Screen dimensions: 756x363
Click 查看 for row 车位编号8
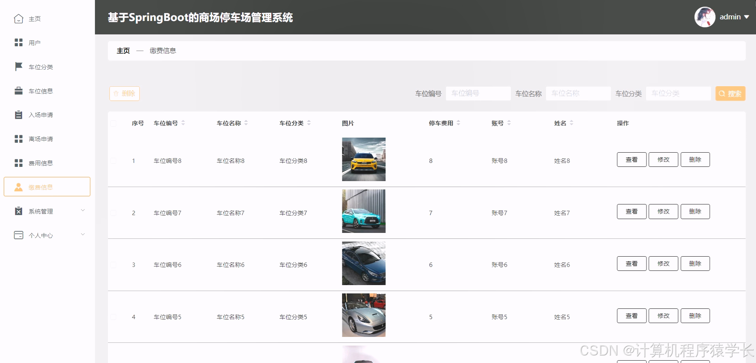click(631, 159)
